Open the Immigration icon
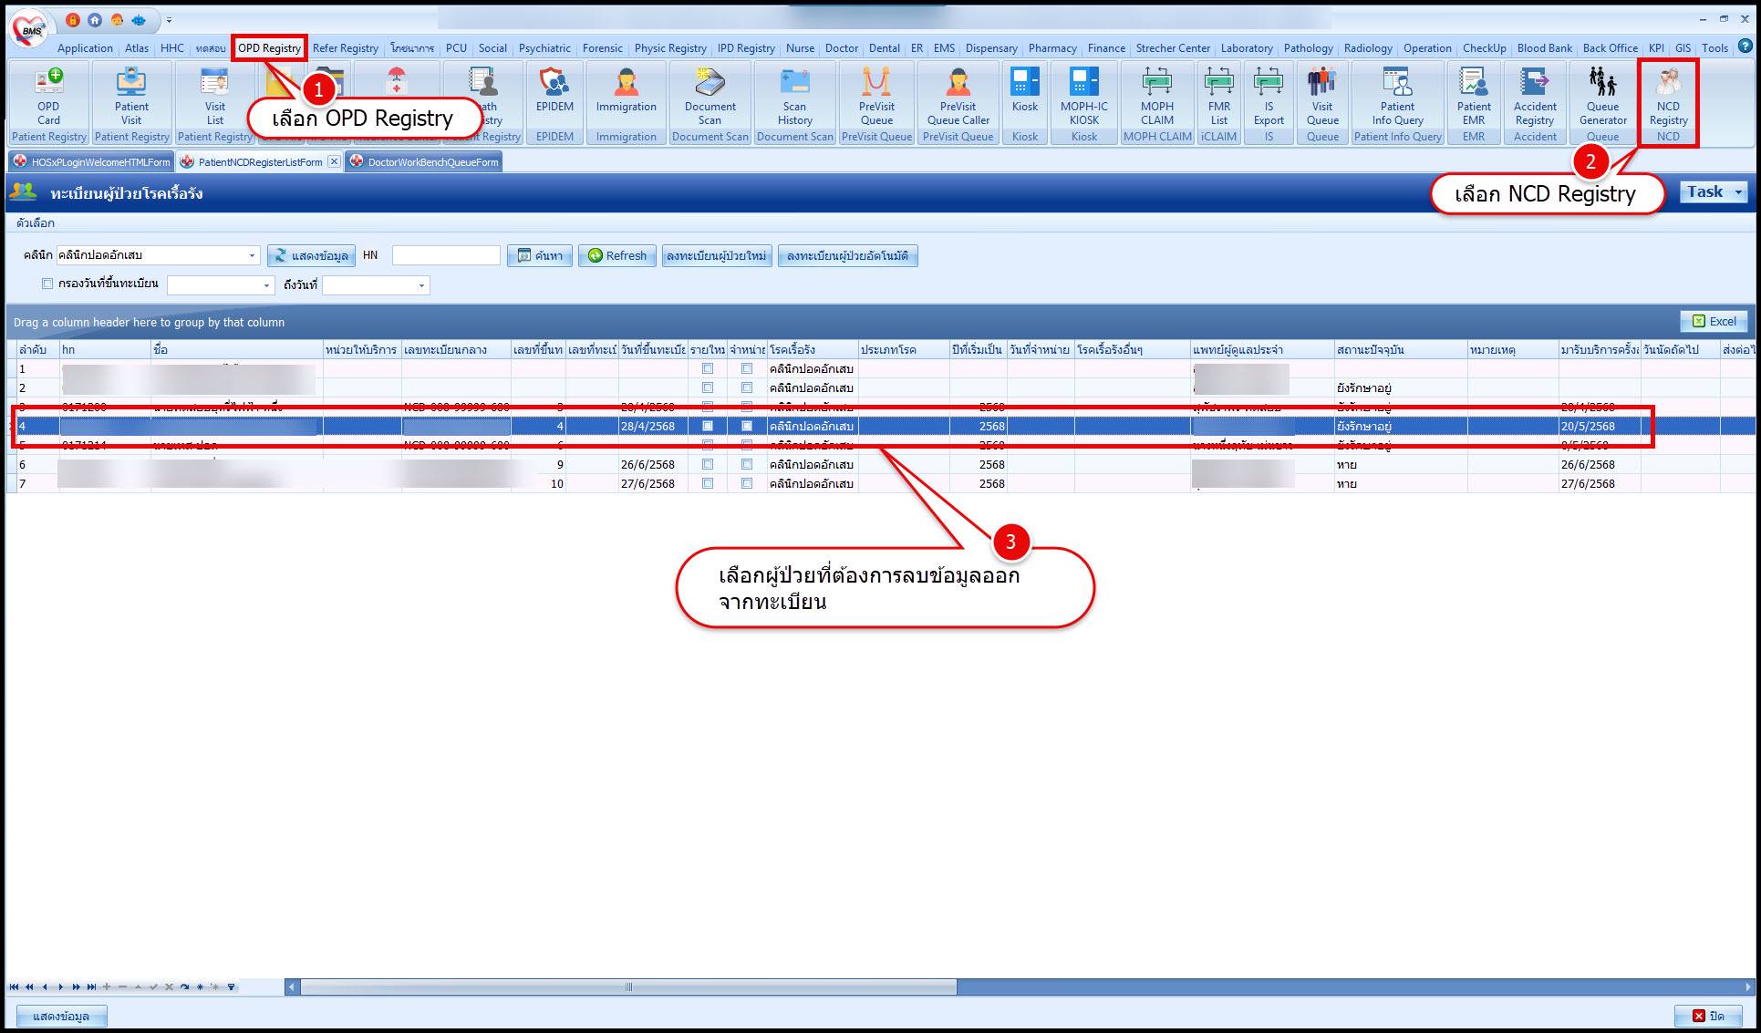The image size is (1761, 1033). [626, 98]
